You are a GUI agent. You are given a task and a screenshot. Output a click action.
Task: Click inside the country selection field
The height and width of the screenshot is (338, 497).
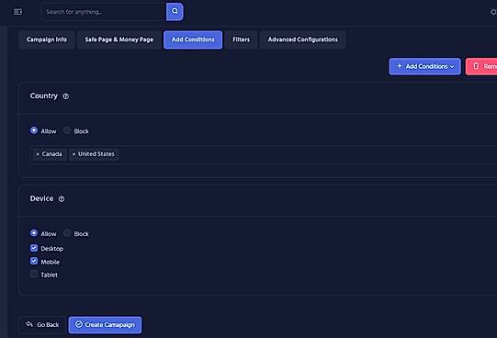[x=264, y=154]
